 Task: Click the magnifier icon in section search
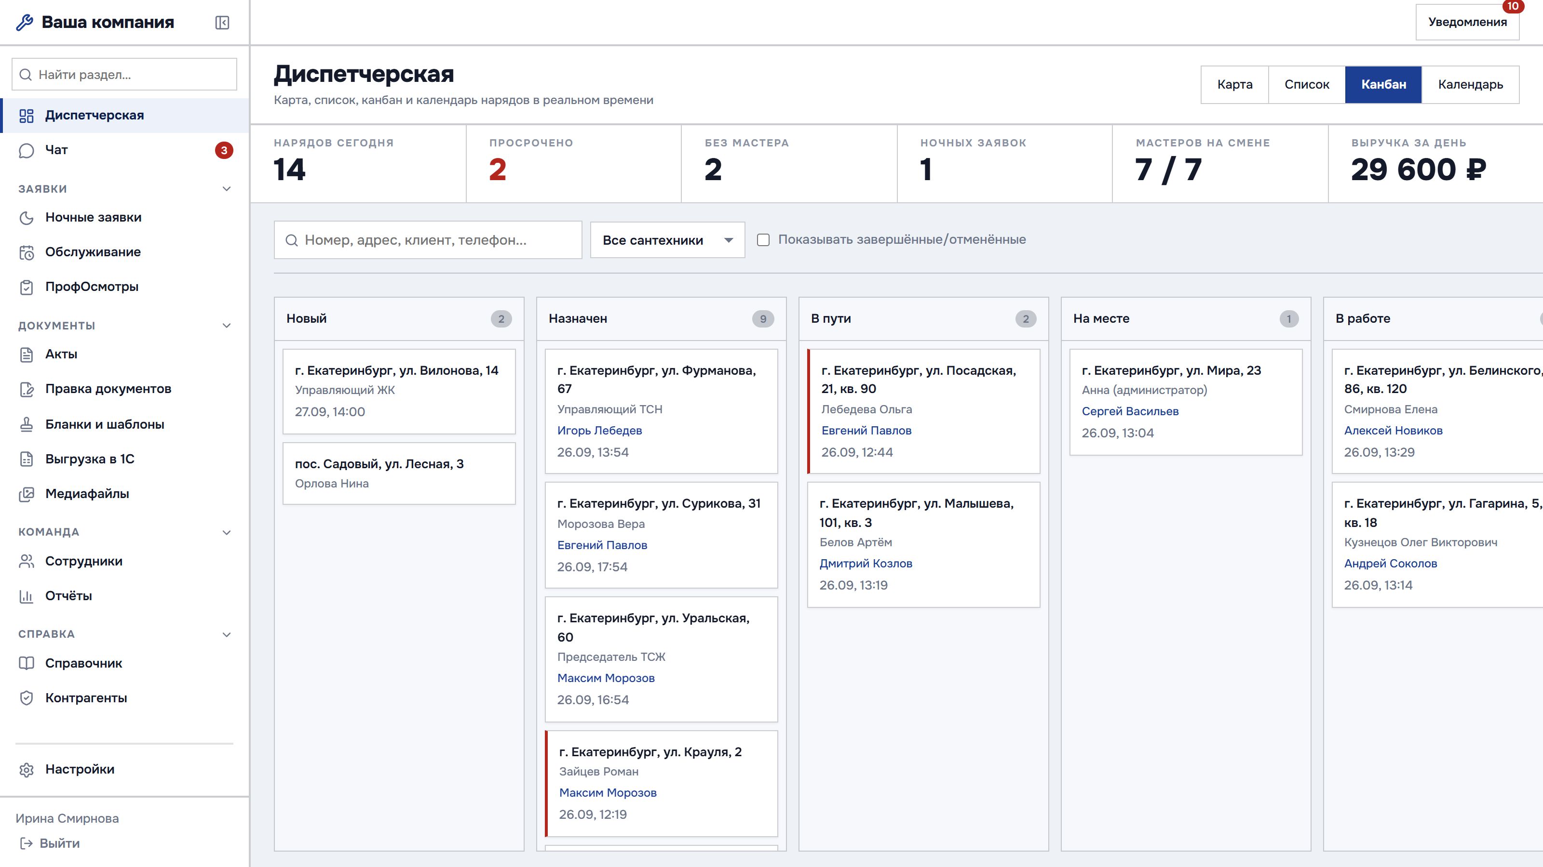pyautogui.click(x=26, y=75)
